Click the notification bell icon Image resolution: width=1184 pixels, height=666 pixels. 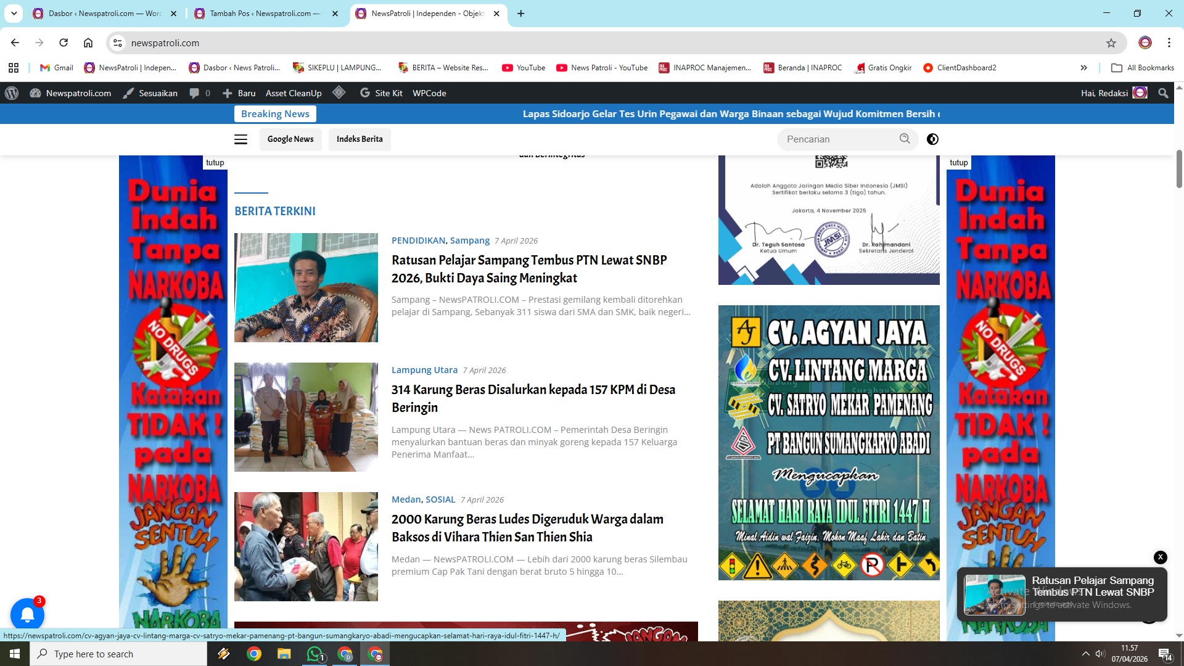point(27,614)
